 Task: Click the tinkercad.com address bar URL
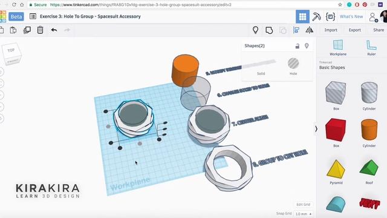141,5
